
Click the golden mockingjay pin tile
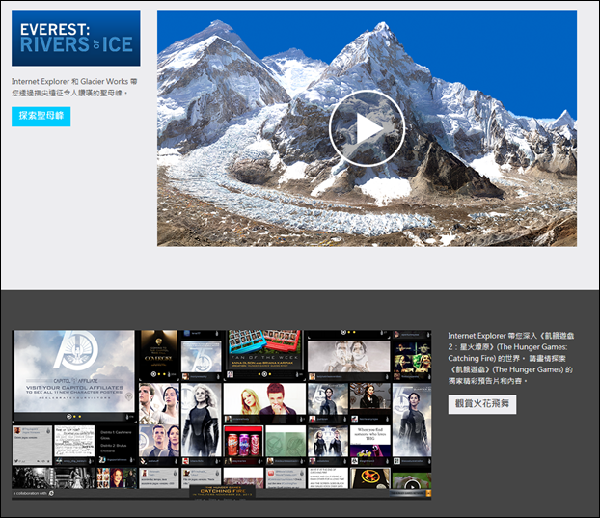pos(369,477)
